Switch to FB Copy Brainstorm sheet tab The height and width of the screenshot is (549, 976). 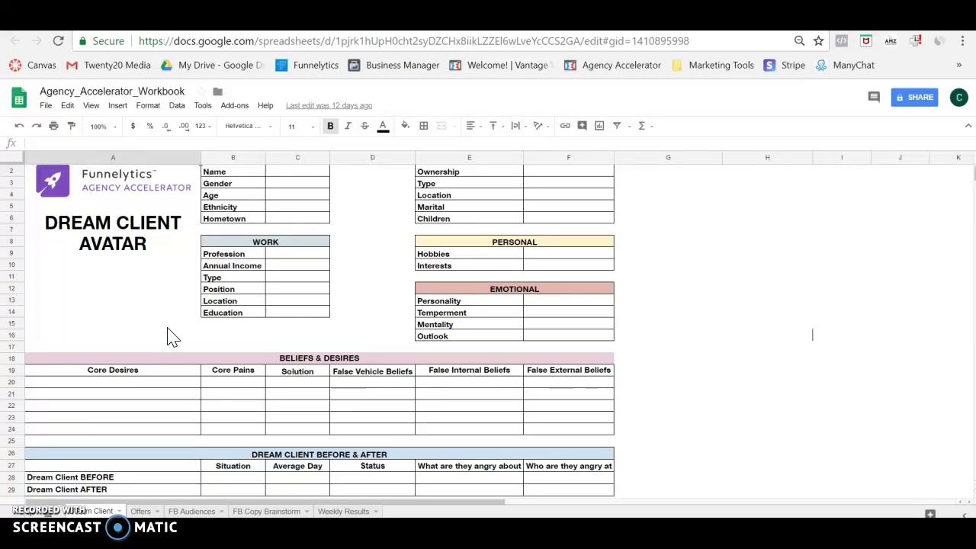point(270,512)
